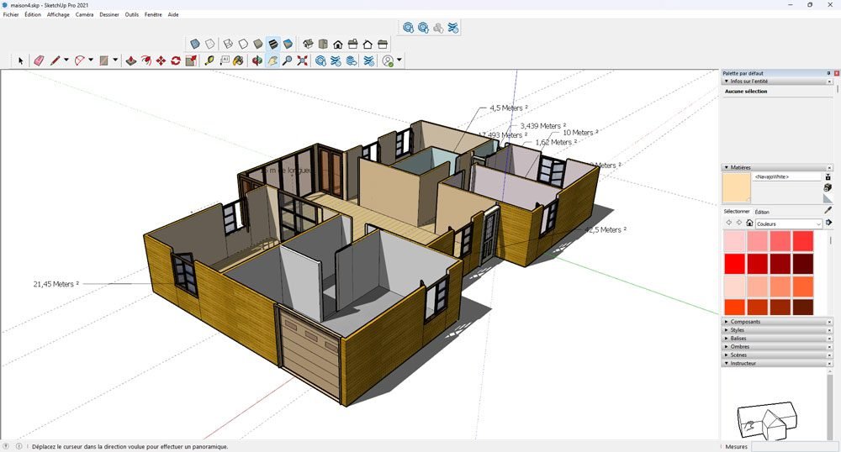
Task: Open the Édition menu
Action: [33, 14]
